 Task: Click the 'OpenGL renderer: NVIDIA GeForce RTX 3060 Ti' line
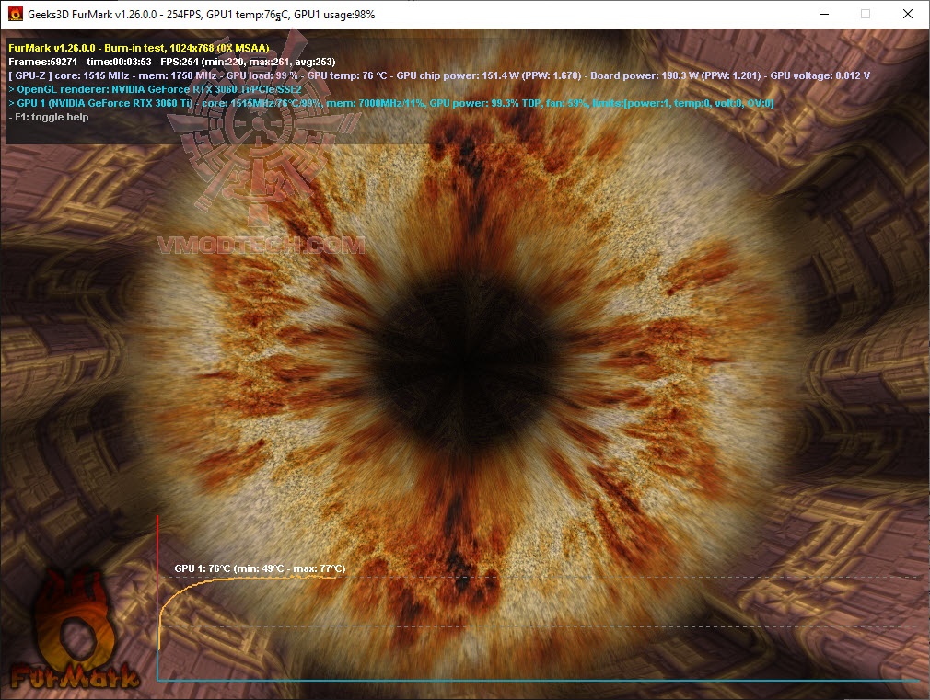coord(156,89)
